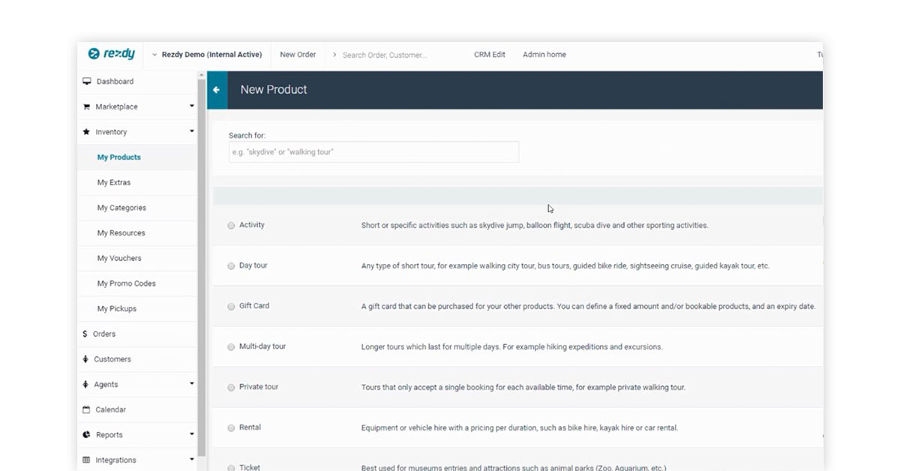This screenshot has width=900, height=471.
Task: Expand the Reports menu arrow
Action: [191, 434]
